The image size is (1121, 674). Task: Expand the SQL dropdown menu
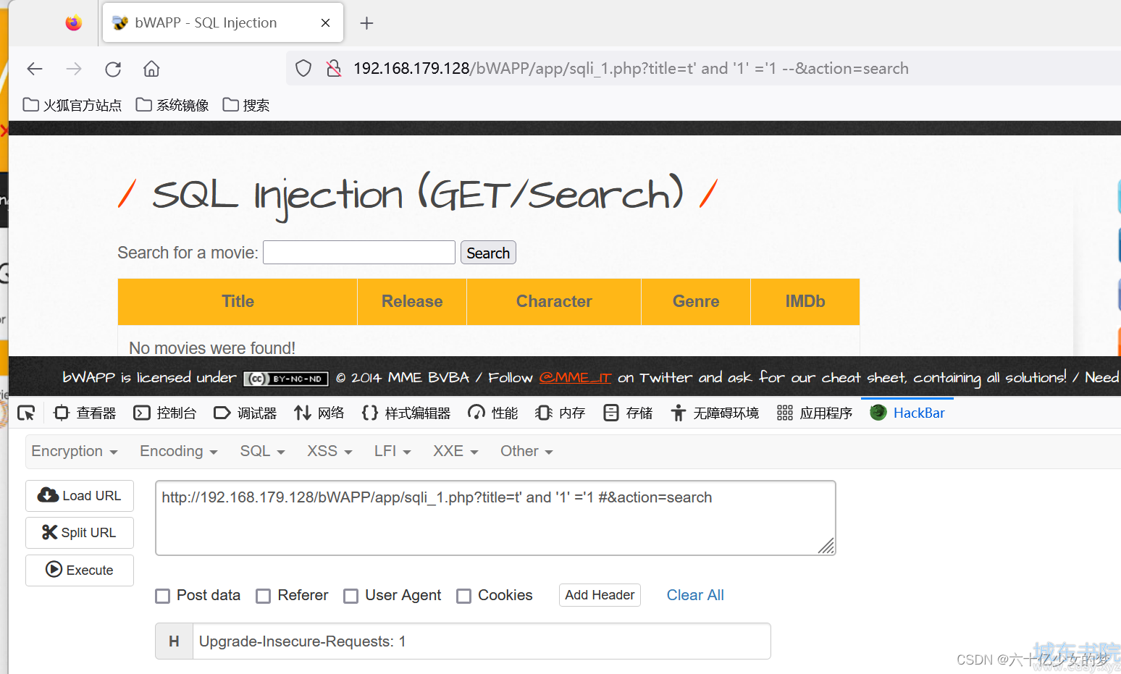pos(262,451)
